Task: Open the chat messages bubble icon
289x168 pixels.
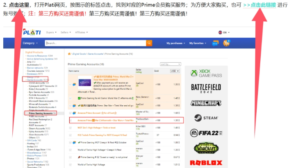Action: (x=215, y=43)
